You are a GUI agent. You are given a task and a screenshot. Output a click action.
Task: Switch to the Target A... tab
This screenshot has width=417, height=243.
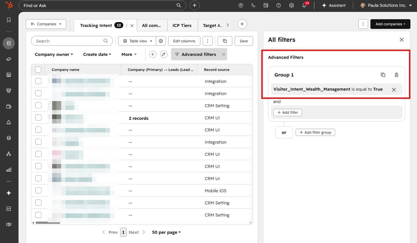pos(213,25)
